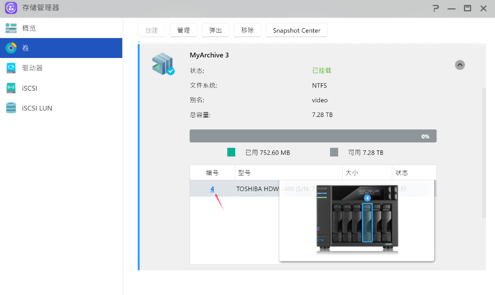Click drive number 4 link

(212, 189)
